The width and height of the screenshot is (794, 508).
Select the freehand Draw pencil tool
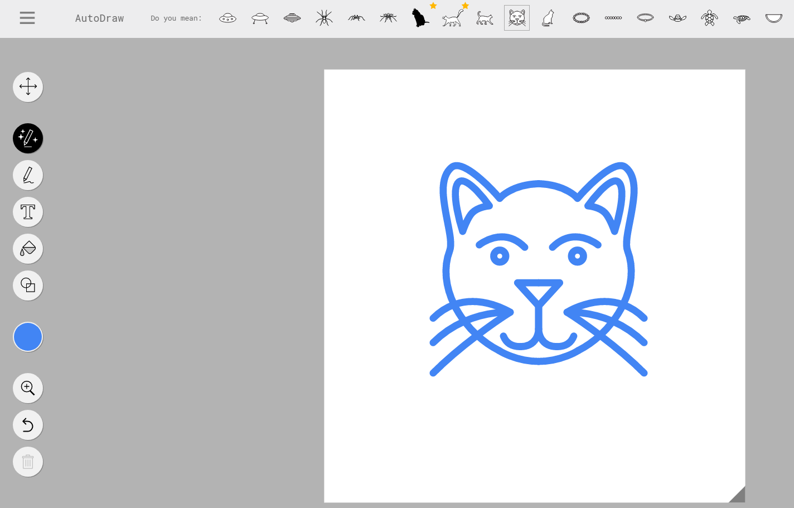[28, 175]
